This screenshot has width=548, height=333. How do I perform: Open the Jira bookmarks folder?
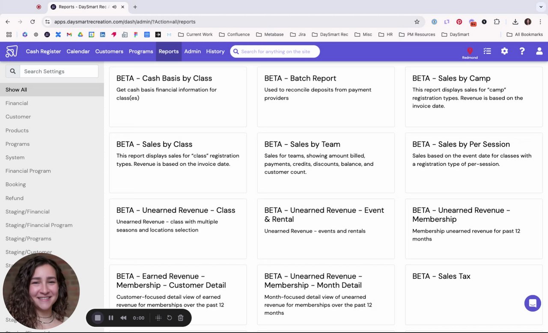click(x=298, y=34)
